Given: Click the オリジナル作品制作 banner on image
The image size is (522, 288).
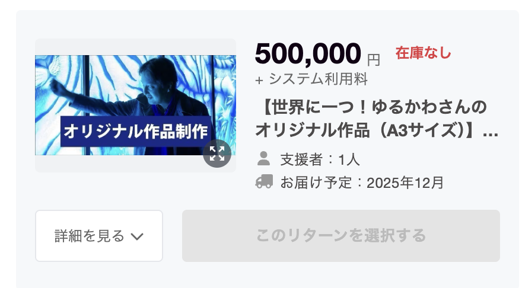Looking at the screenshot, I should coord(136,132).
